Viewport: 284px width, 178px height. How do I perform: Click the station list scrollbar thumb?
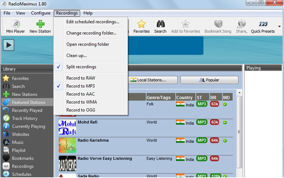[x=239, y=132]
